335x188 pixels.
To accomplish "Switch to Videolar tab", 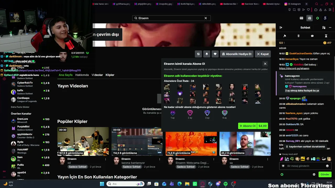I will click(97, 75).
